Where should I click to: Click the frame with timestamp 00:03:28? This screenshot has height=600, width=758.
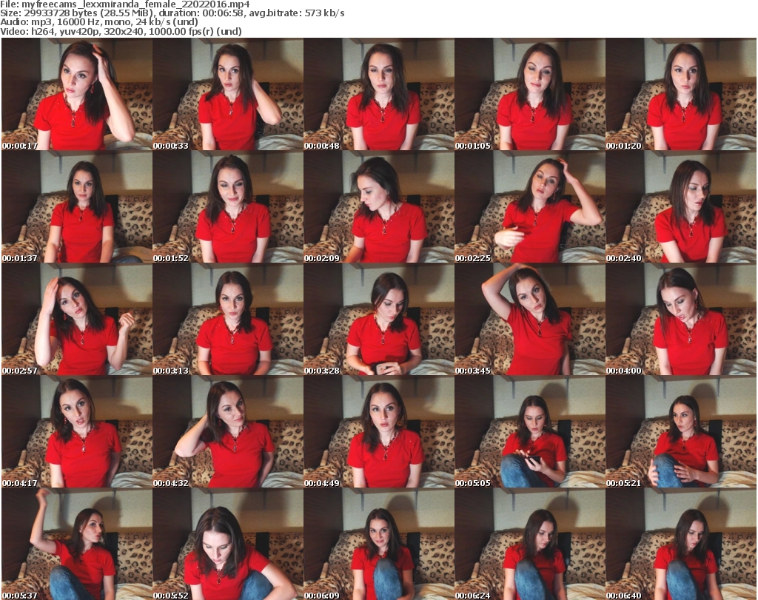click(379, 320)
